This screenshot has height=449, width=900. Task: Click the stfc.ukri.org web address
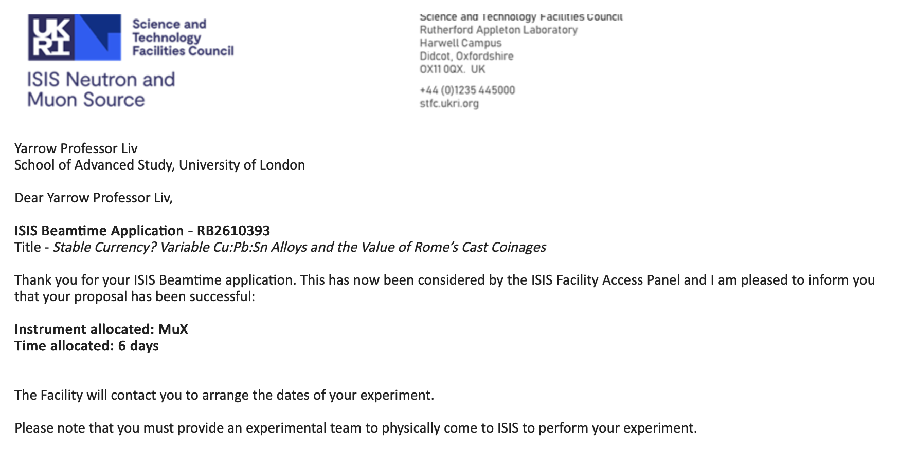(449, 103)
